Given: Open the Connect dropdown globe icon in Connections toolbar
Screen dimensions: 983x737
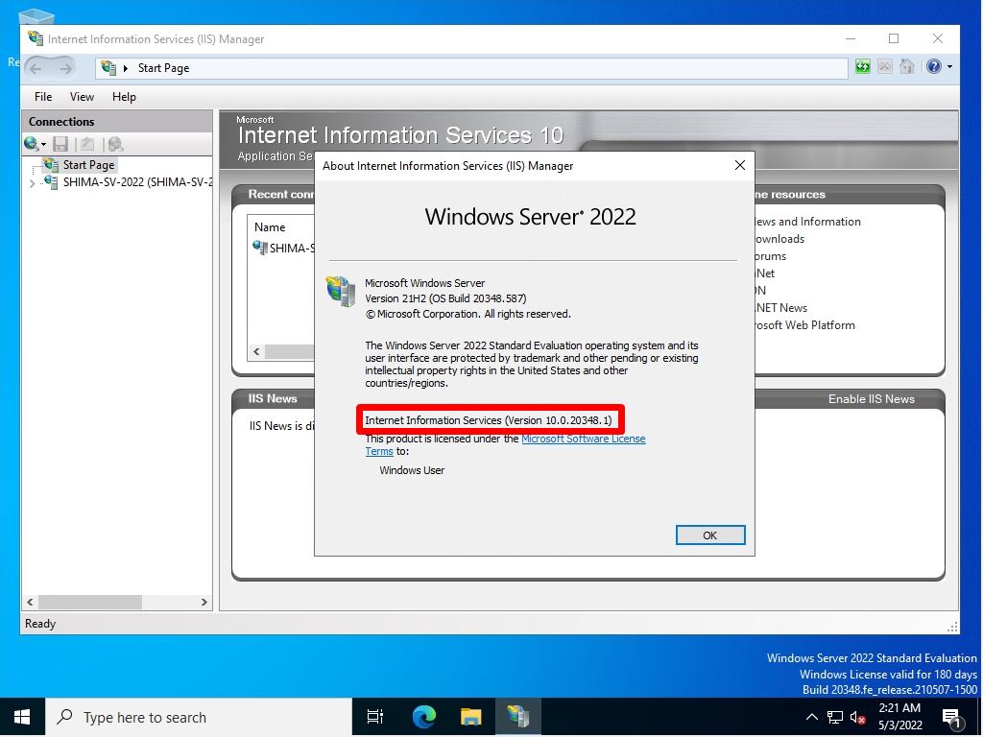Looking at the screenshot, I should pyautogui.click(x=32, y=144).
